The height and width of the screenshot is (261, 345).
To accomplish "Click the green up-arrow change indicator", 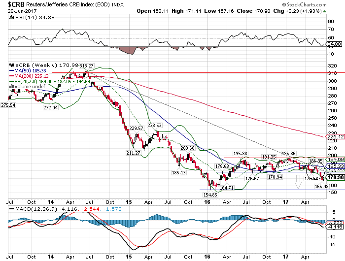I will point(324,11).
